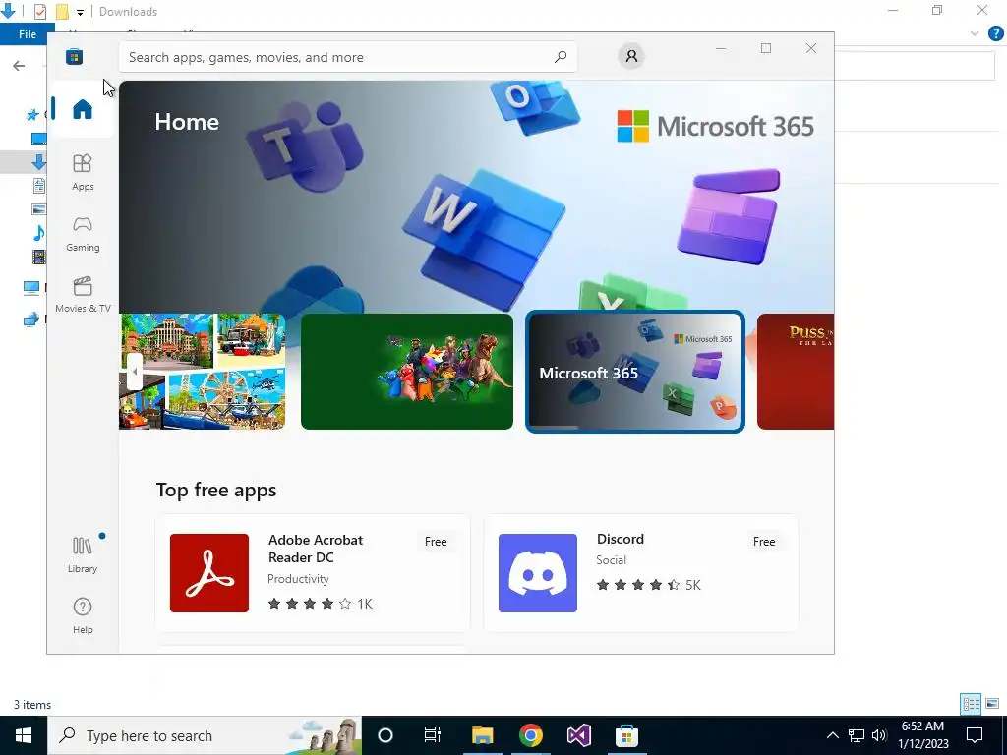Open the Library in the Store sidebar
Image resolution: width=1007 pixels, height=755 pixels.
[83, 554]
